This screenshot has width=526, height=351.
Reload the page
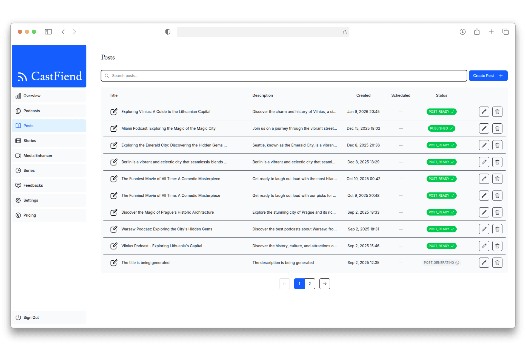(x=345, y=32)
